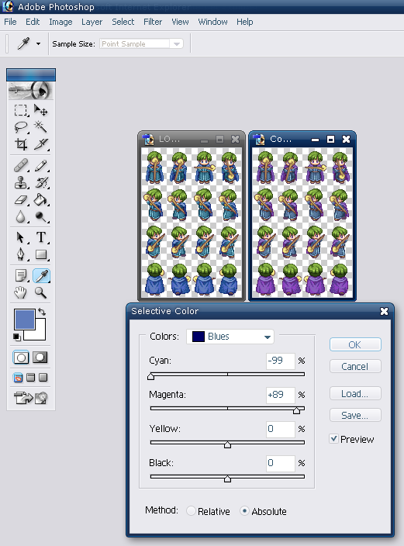
Task: Switch to Standard editing mode
Action: 21,358
